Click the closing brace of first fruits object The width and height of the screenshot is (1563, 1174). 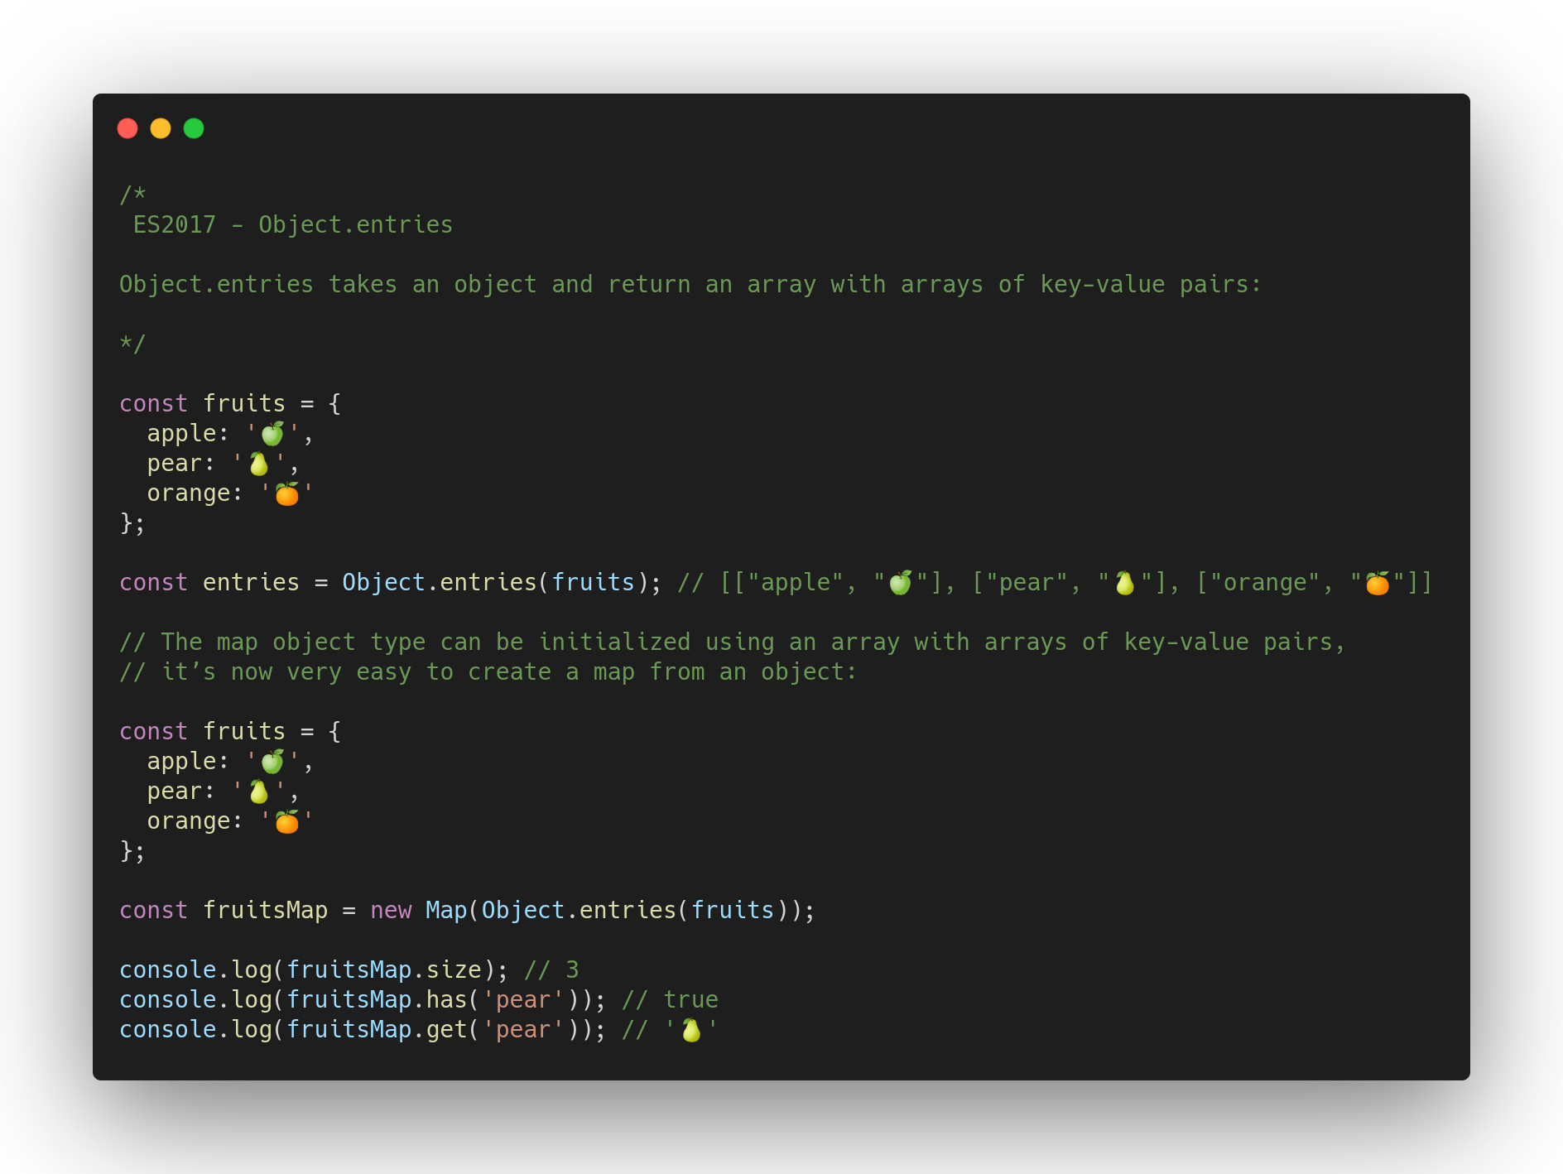pyautogui.click(x=126, y=522)
